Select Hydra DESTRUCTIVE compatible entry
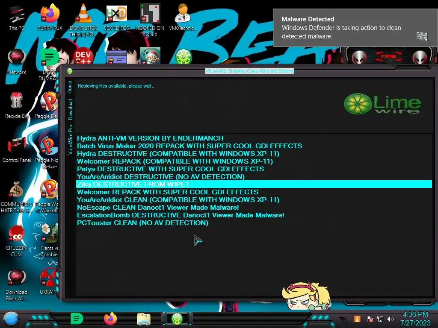 pos(254,153)
